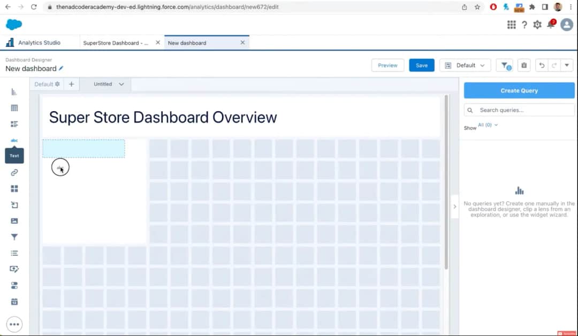578x336 pixels.
Task: Select the Image widget icon
Action: [14, 220]
